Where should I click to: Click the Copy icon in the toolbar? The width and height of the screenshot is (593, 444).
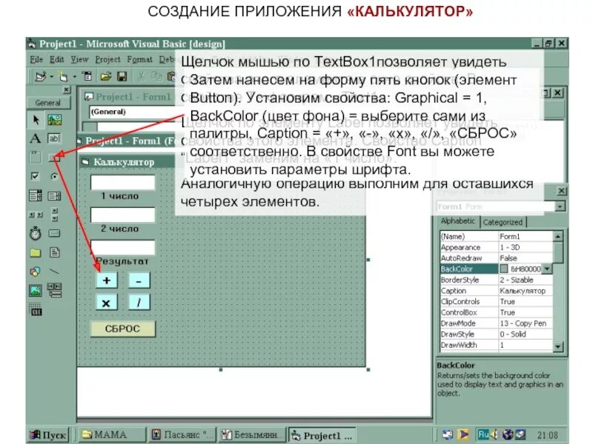(x=156, y=77)
